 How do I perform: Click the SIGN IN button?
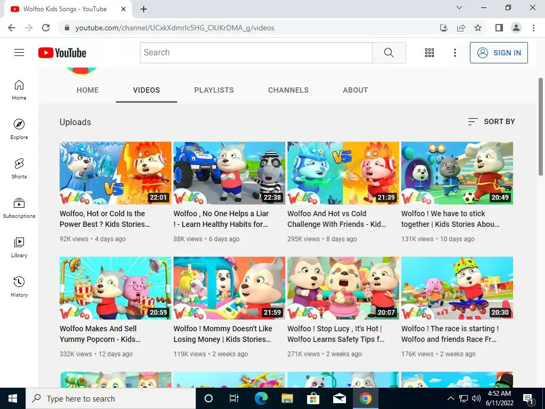tap(499, 53)
